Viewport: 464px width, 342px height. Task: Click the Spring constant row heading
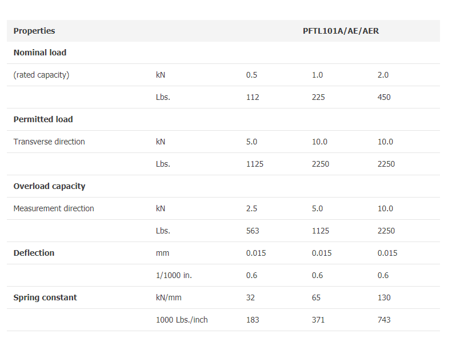pyautogui.click(x=45, y=297)
